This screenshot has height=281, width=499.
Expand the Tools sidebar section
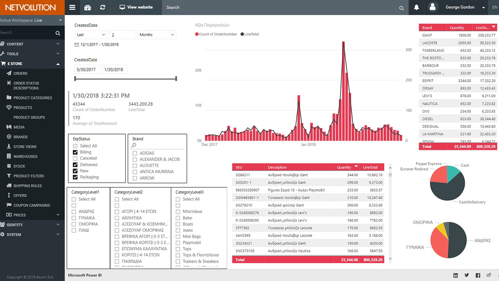(x=32, y=54)
